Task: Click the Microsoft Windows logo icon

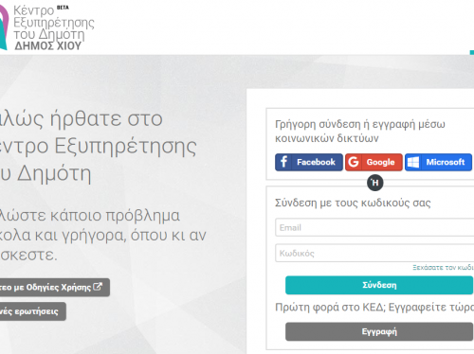Action: coord(413,162)
